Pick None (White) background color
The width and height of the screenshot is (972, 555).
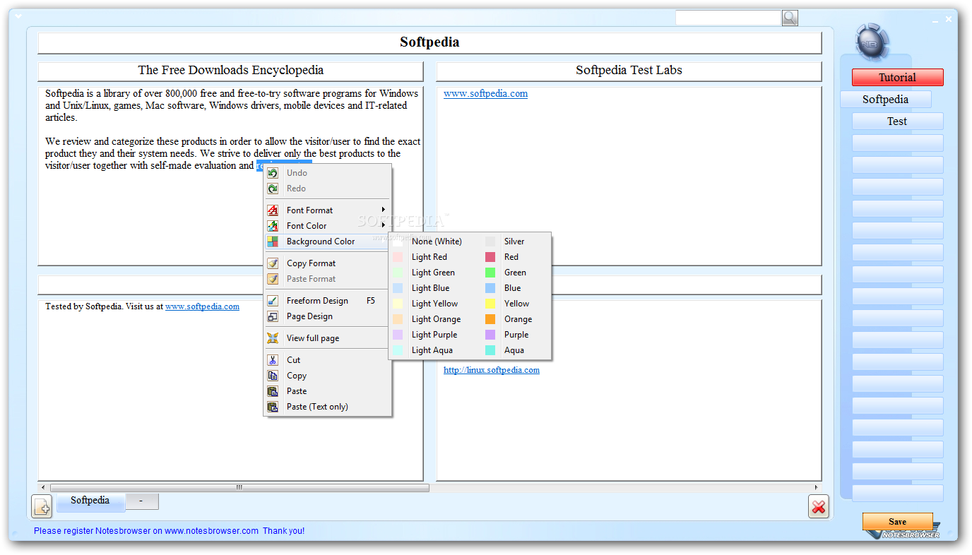435,241
